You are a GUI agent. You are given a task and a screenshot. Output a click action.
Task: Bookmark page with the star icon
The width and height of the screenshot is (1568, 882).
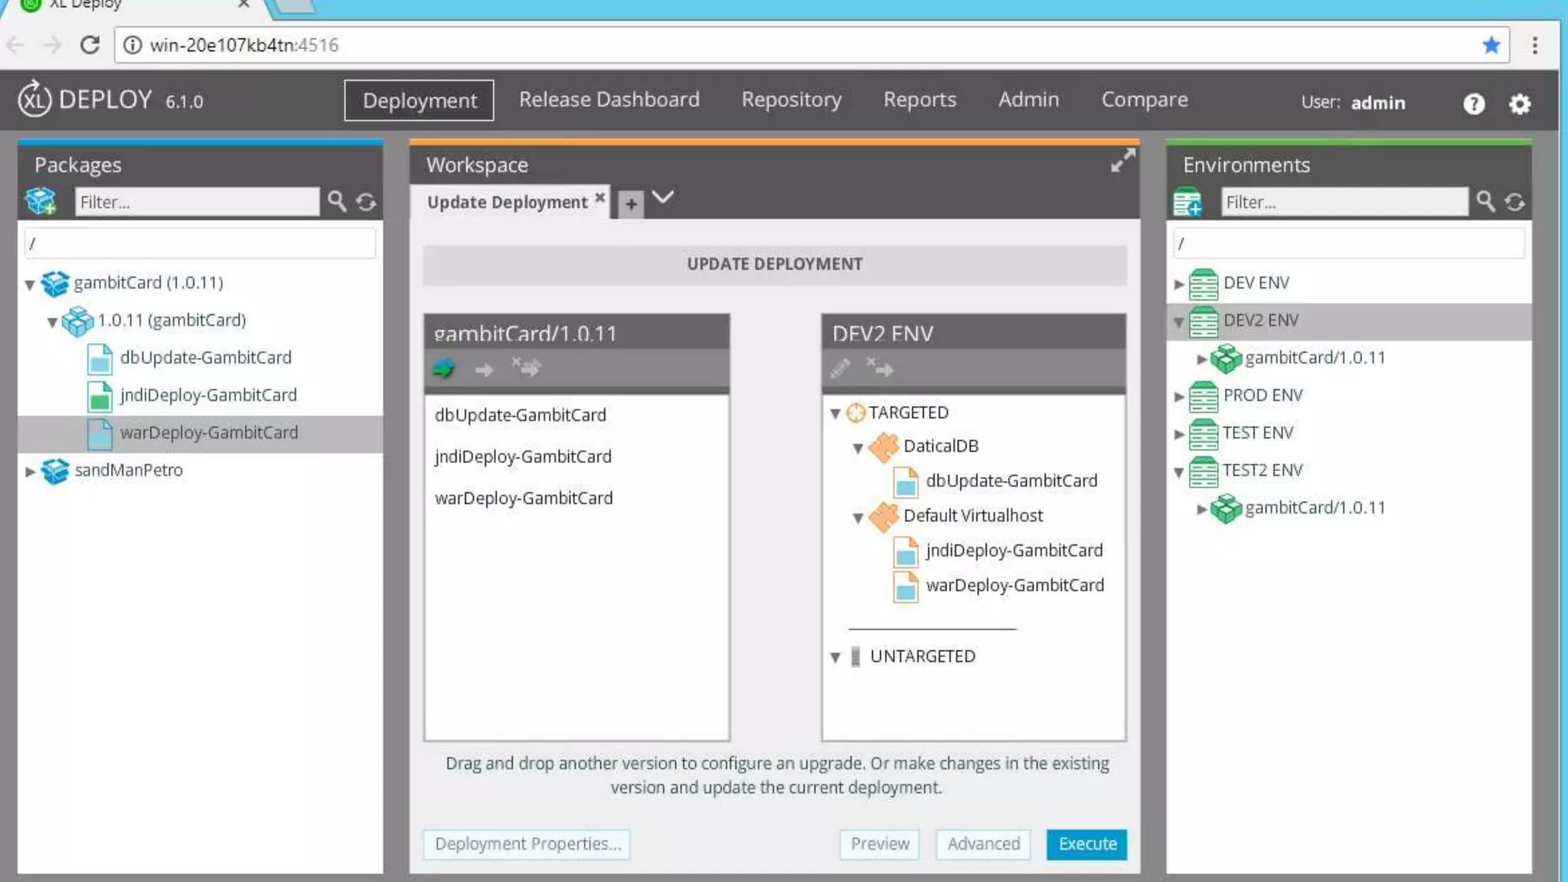[1491, 45]
